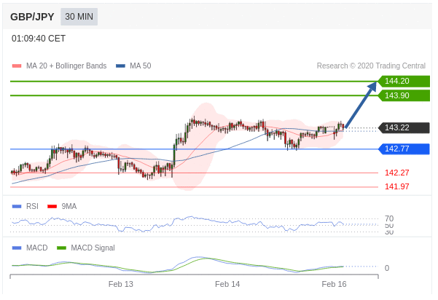Click the Research © 2020 Trading Central text
Image resolution: width=438 pixels, height=300 pixels.
click(371, 66)
